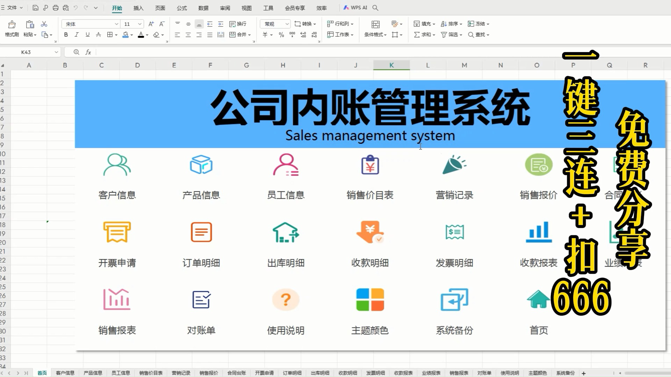
Task: Open the 常规 number format dropdown
Action: tap(287, 24)
